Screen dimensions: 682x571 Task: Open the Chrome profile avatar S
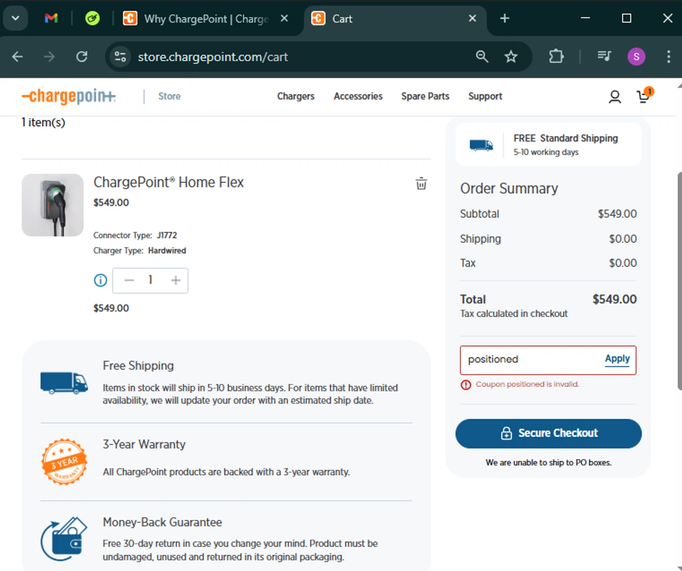point(636,57)
